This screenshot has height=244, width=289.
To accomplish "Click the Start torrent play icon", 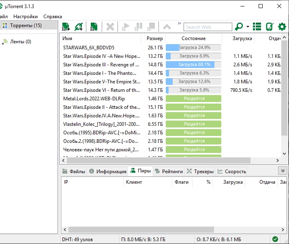I will [x=126, y=27].
